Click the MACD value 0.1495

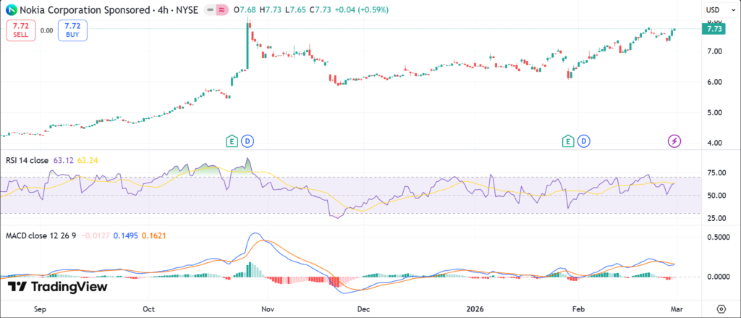coord(125,235)
